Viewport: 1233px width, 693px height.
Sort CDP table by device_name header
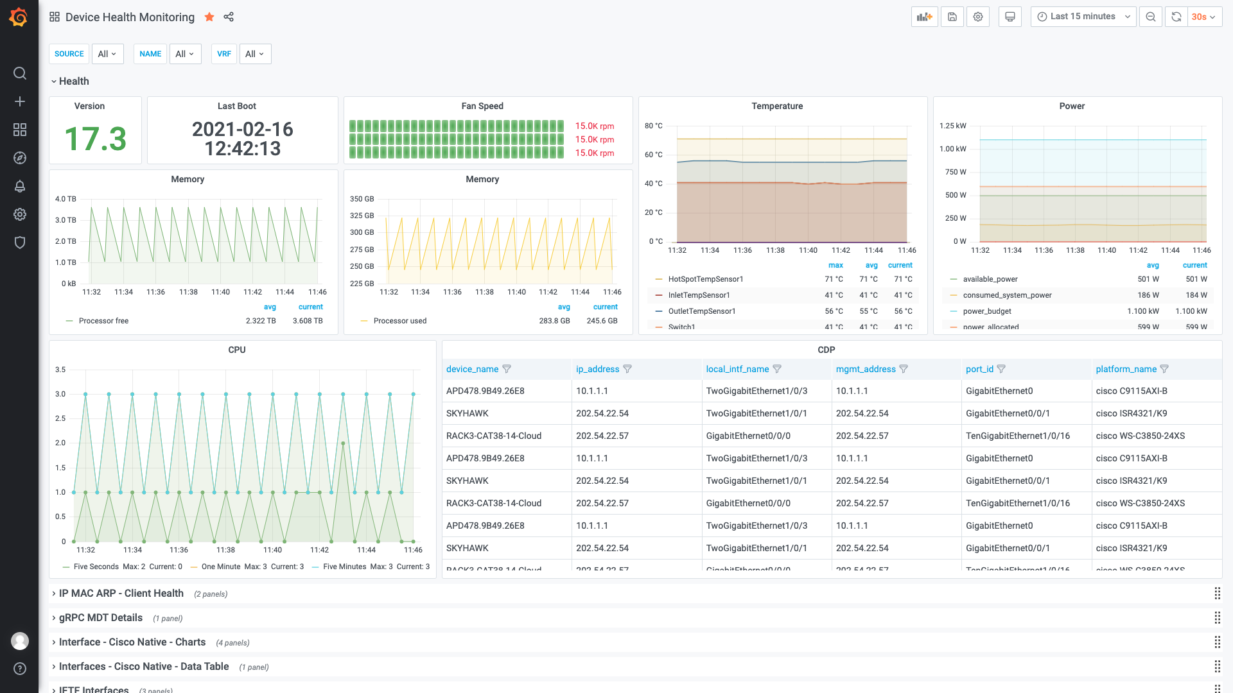pos(472,369)
